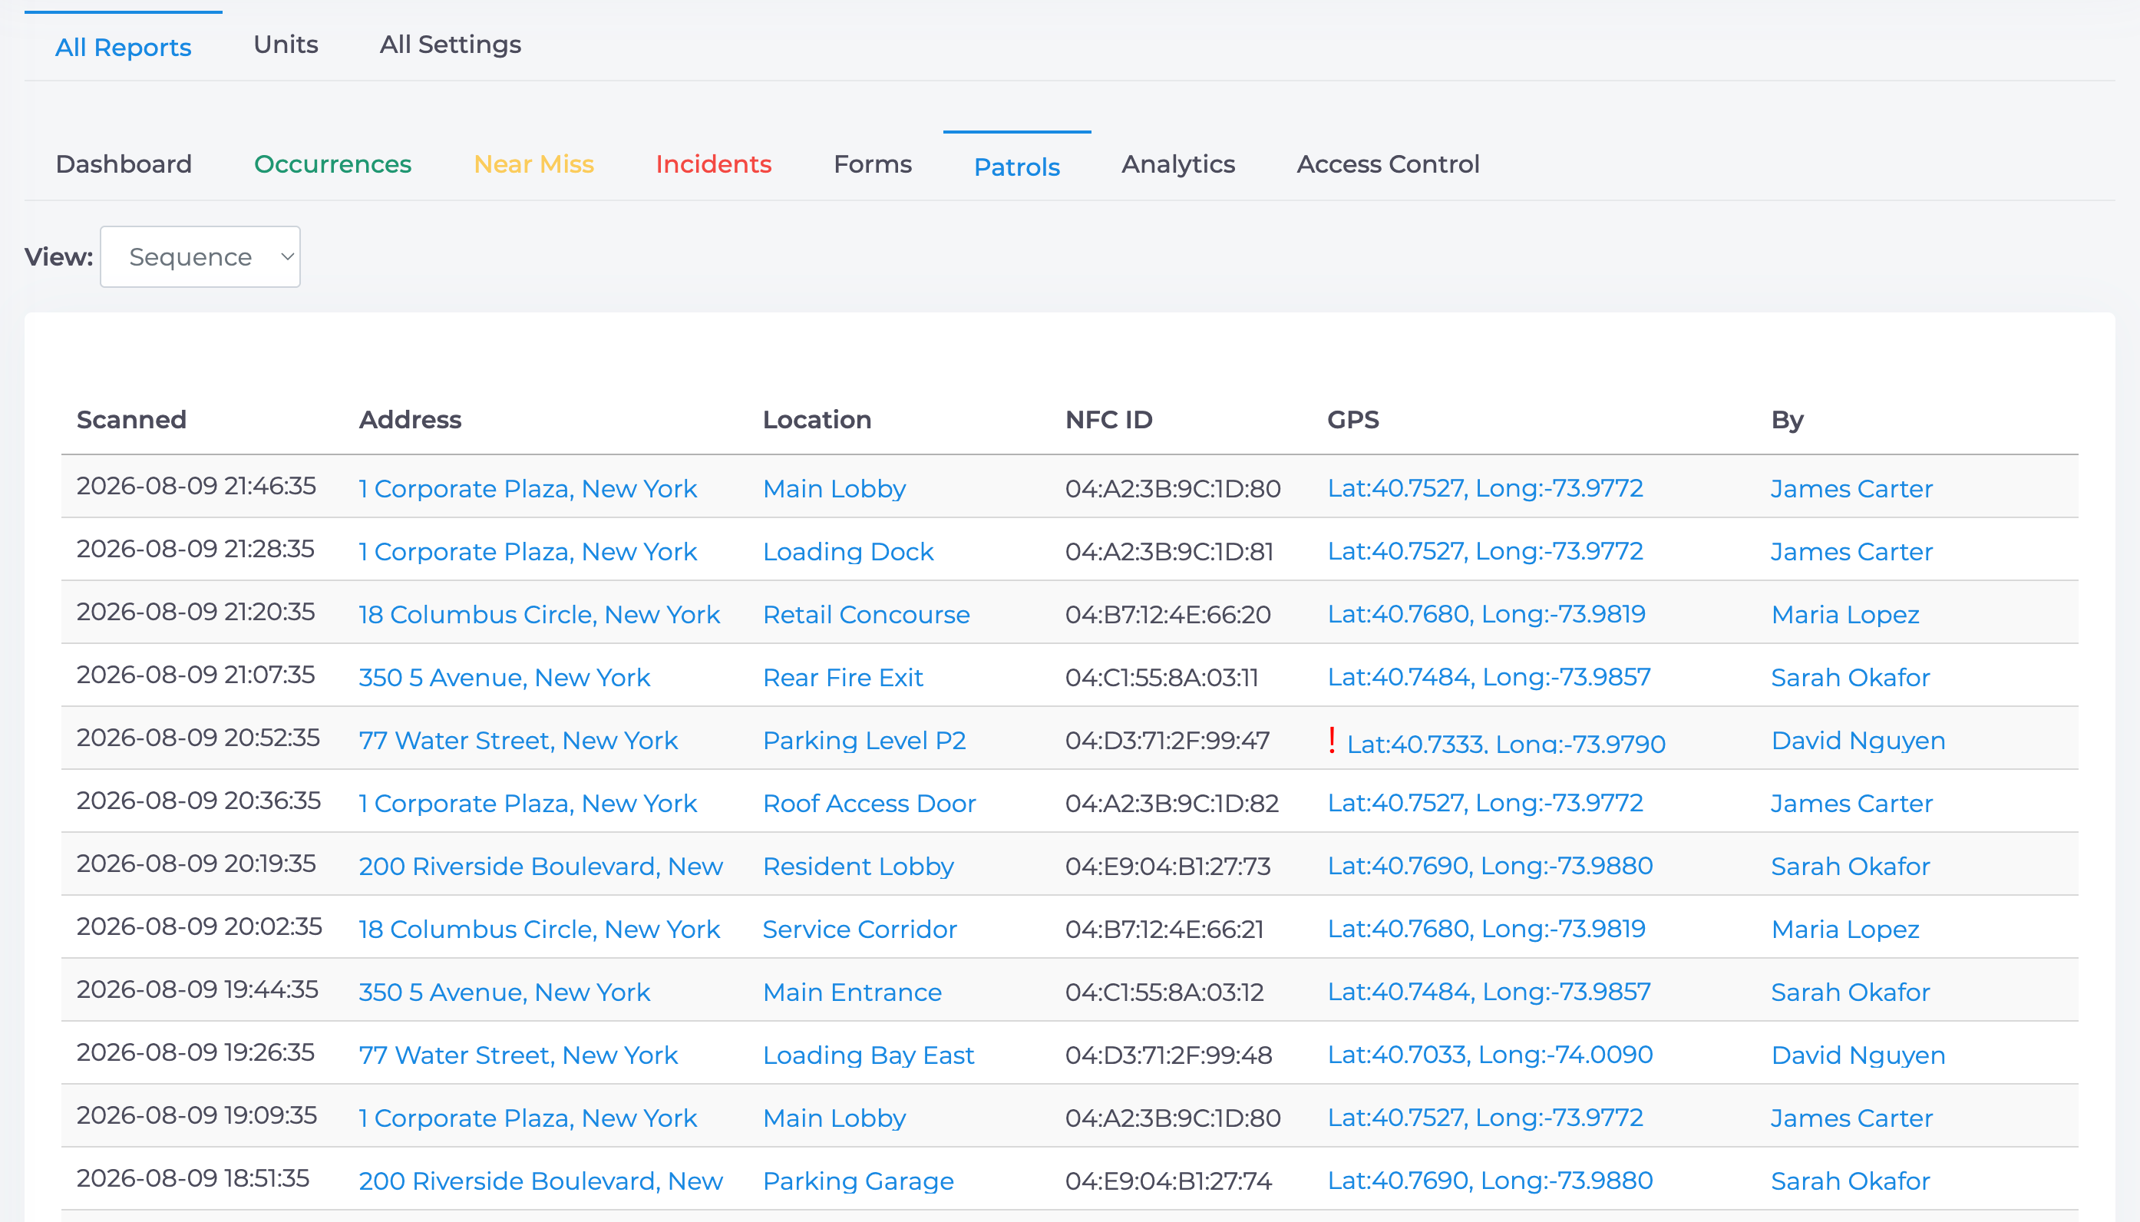2140x1222 pixels.
Task: Open the Rear Fire Exit location link
Action: pyautogui.click(x=843, y=677)
